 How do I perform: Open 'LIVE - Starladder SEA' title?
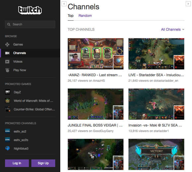click(x=156, y=75)
